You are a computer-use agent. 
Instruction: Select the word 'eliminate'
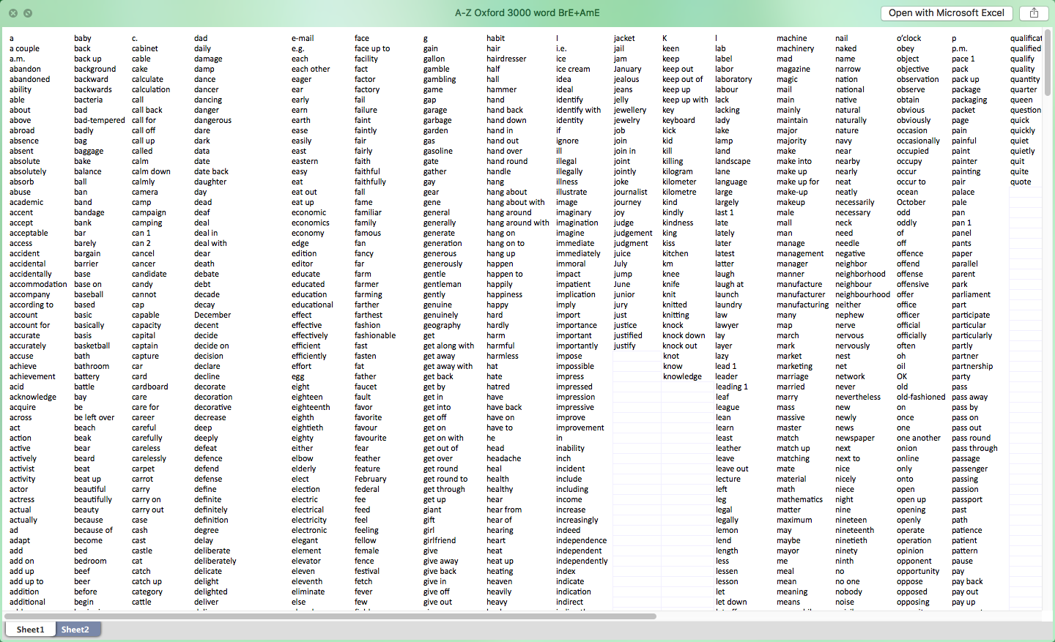point(308,591)
